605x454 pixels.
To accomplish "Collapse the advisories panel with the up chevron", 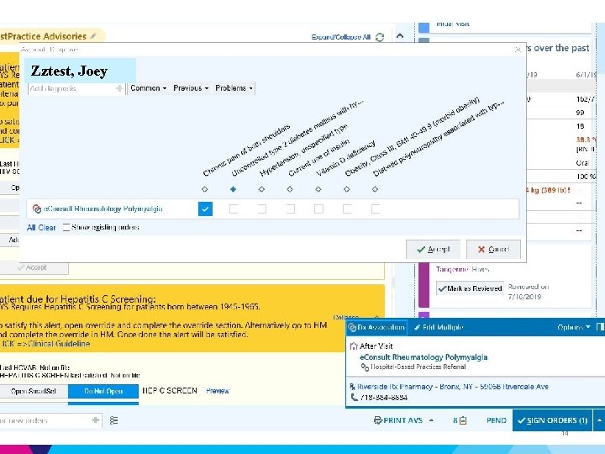I will point(400,36).
